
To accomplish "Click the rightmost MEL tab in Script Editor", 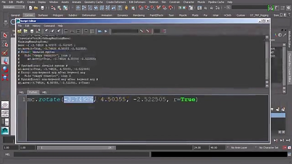I will [x=44, y=92].
